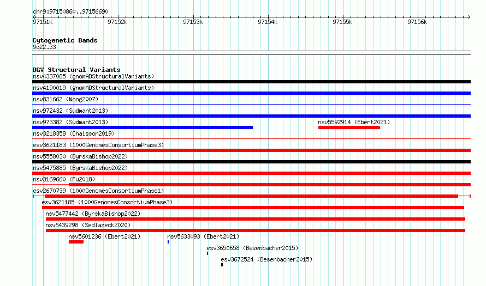Click the 97152k ruler tick label
Screen dimensions: 486x286
117,22
